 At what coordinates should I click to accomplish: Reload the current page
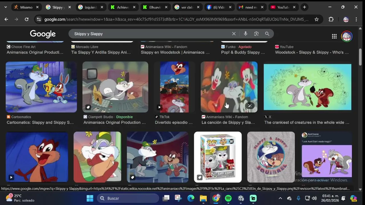pyautogui.click(x=27, y=19)
